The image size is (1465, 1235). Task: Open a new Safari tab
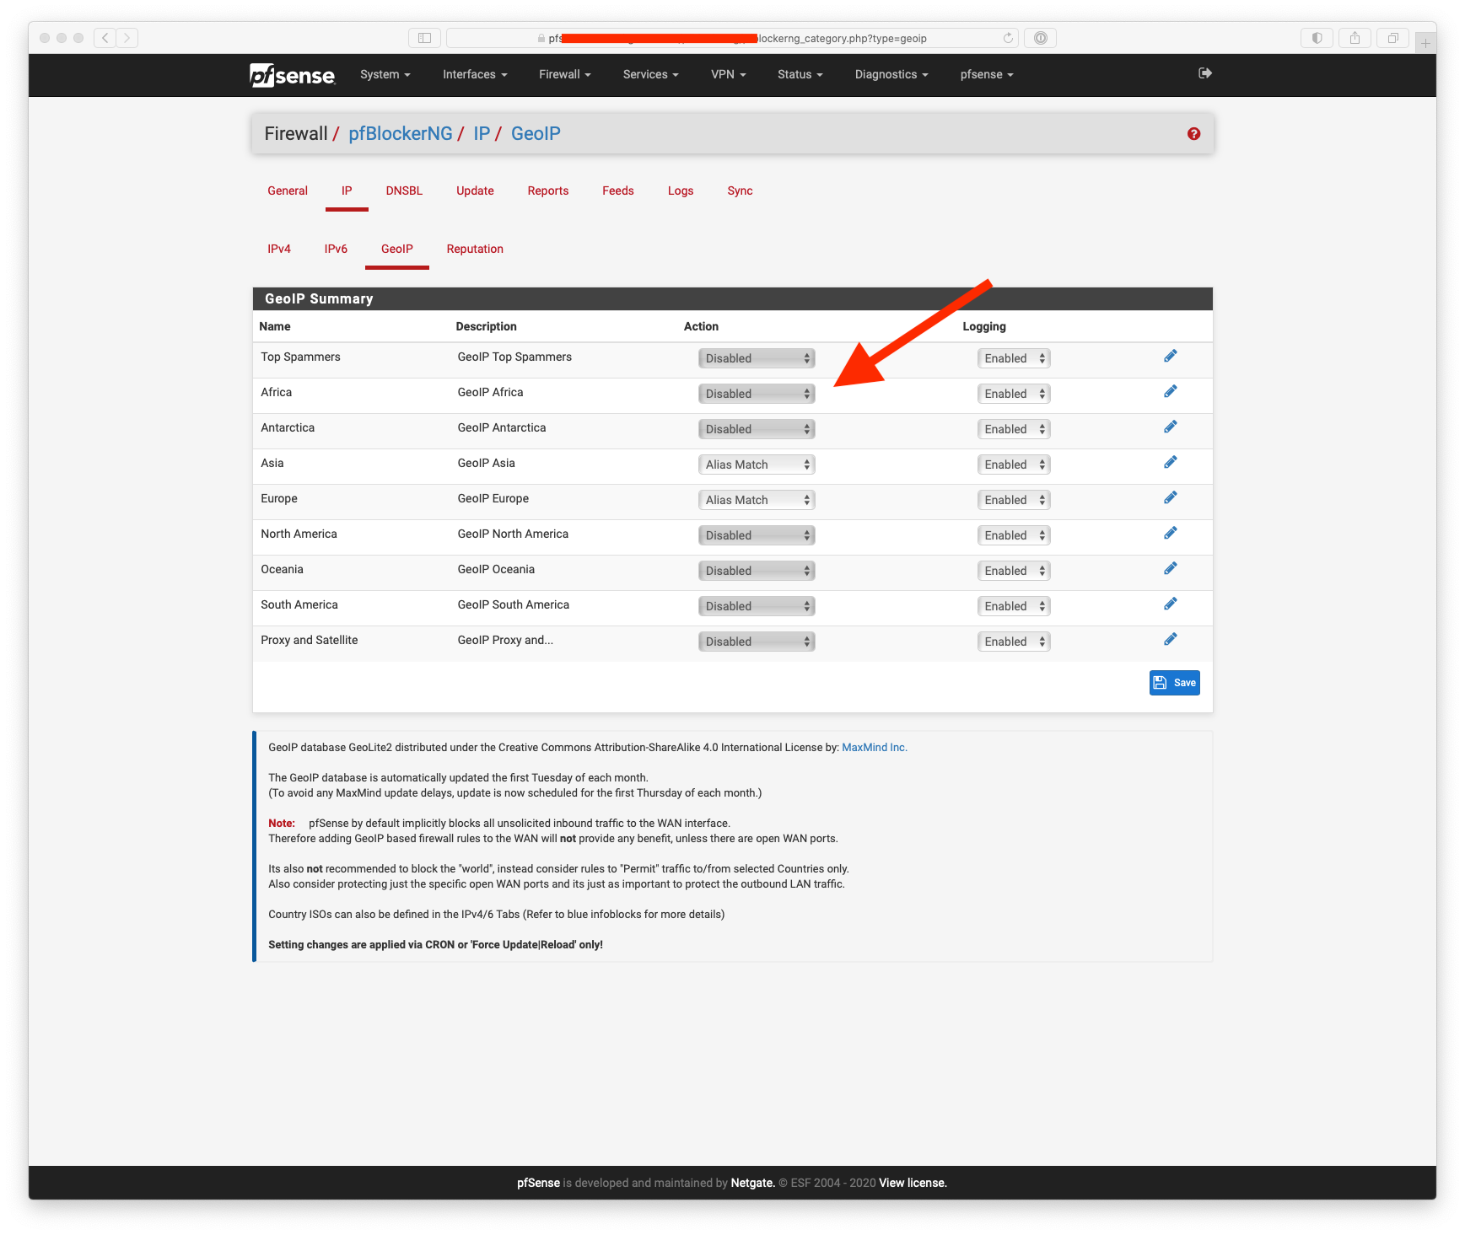pos(1425,42)
